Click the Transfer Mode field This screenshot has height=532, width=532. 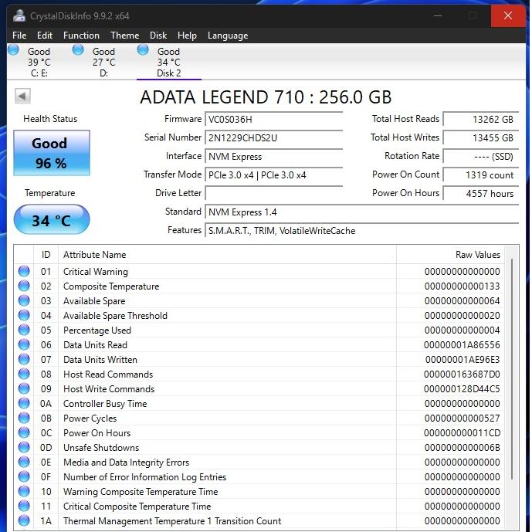pyautogui.click(x=273, y=175)
